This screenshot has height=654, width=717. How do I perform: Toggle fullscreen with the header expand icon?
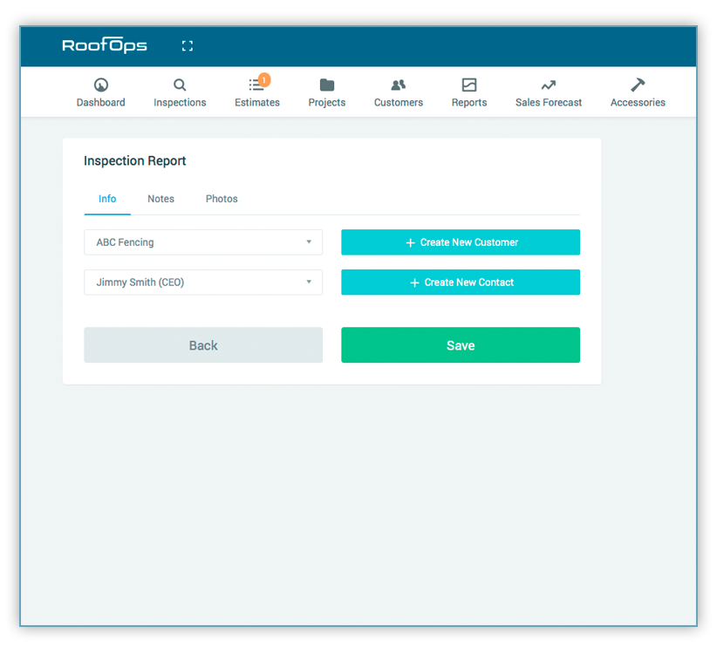click(188, 45)
